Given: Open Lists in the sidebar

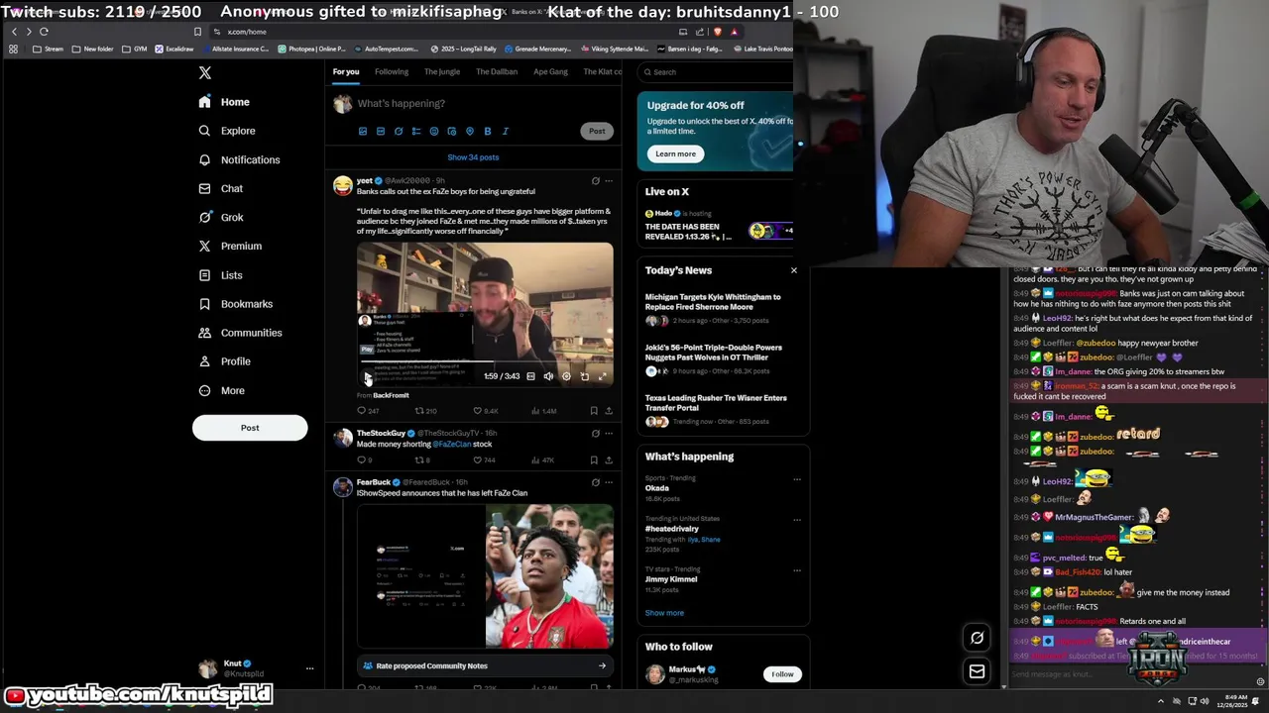Looking at the screenshot, I should [220, 275].
